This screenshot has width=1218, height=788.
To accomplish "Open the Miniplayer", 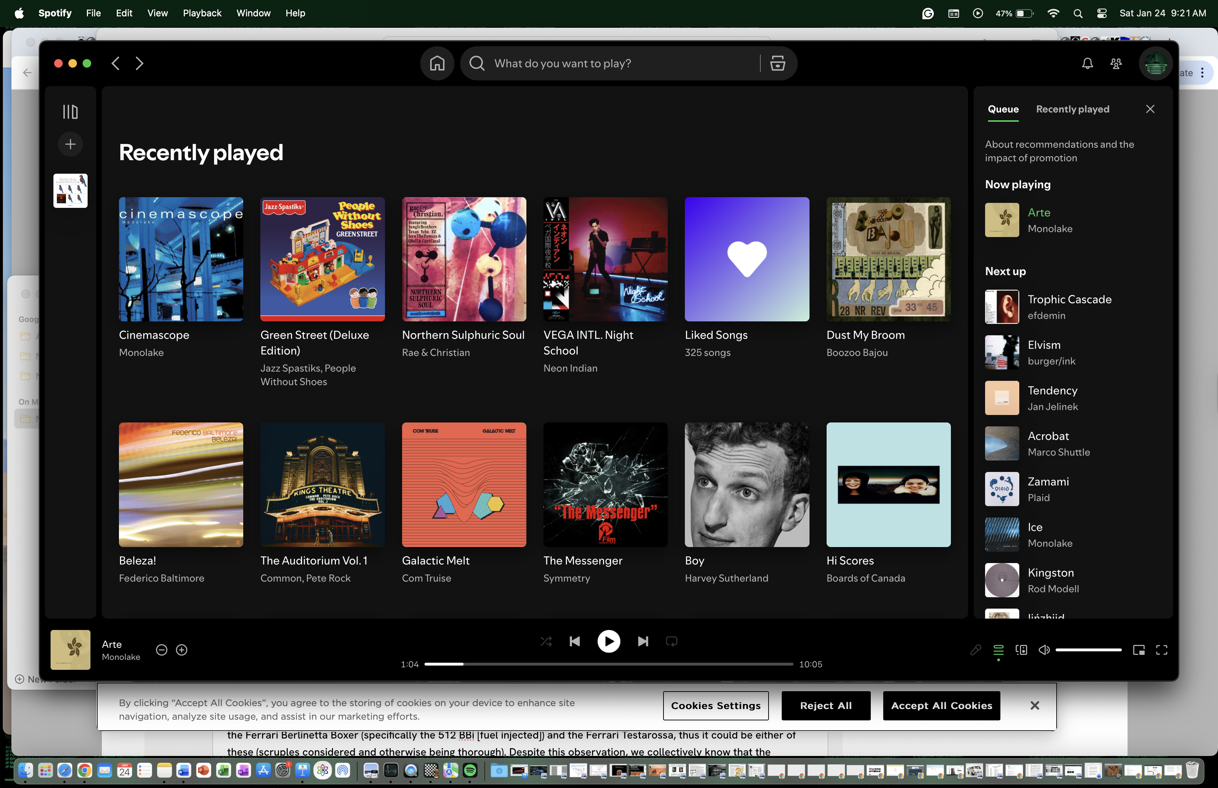I will [1139, 650].
